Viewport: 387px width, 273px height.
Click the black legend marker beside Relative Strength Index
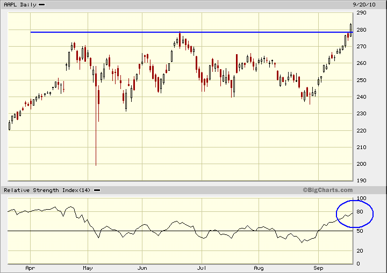tap(97, 190)
